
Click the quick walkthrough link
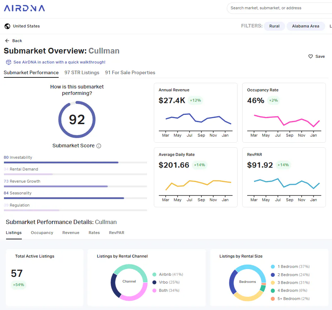point(59,62)
